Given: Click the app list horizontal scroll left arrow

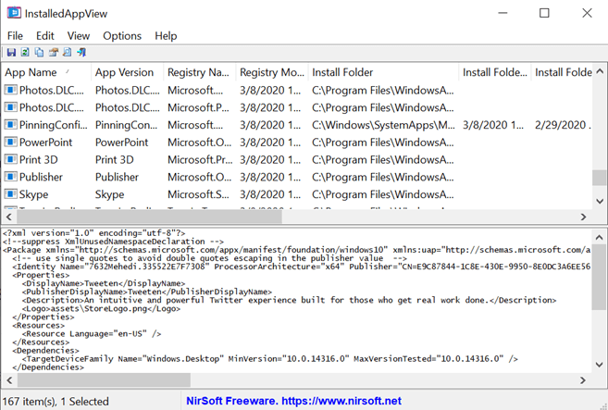Looking at the screenshot, I should click(9, 217).
